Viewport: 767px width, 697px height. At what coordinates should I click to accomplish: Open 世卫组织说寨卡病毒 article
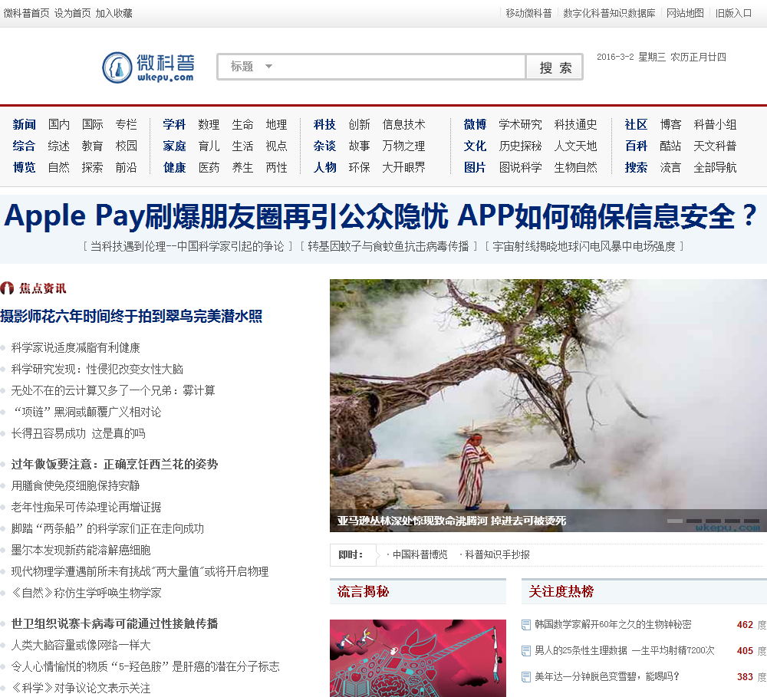point(114,623)
